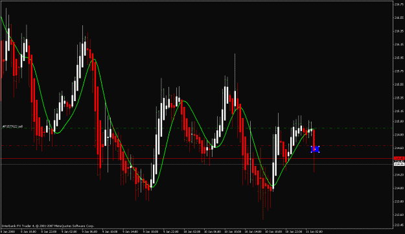Image resolution: width=405 pixels, height=234 pixels.
Task: Click the 215.75 price scale label
Action: click(x=399, y=71)
